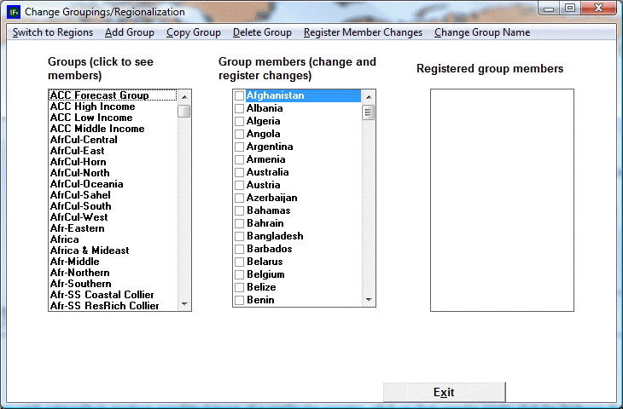Image resolution: width=623 pixels, height=409 pixels.
Task: Toggle the Bangladesh checkbox
Action: pos(240,237)
